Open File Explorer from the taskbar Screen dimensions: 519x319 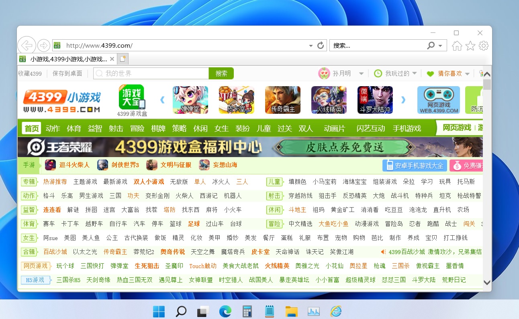point(291,311)
